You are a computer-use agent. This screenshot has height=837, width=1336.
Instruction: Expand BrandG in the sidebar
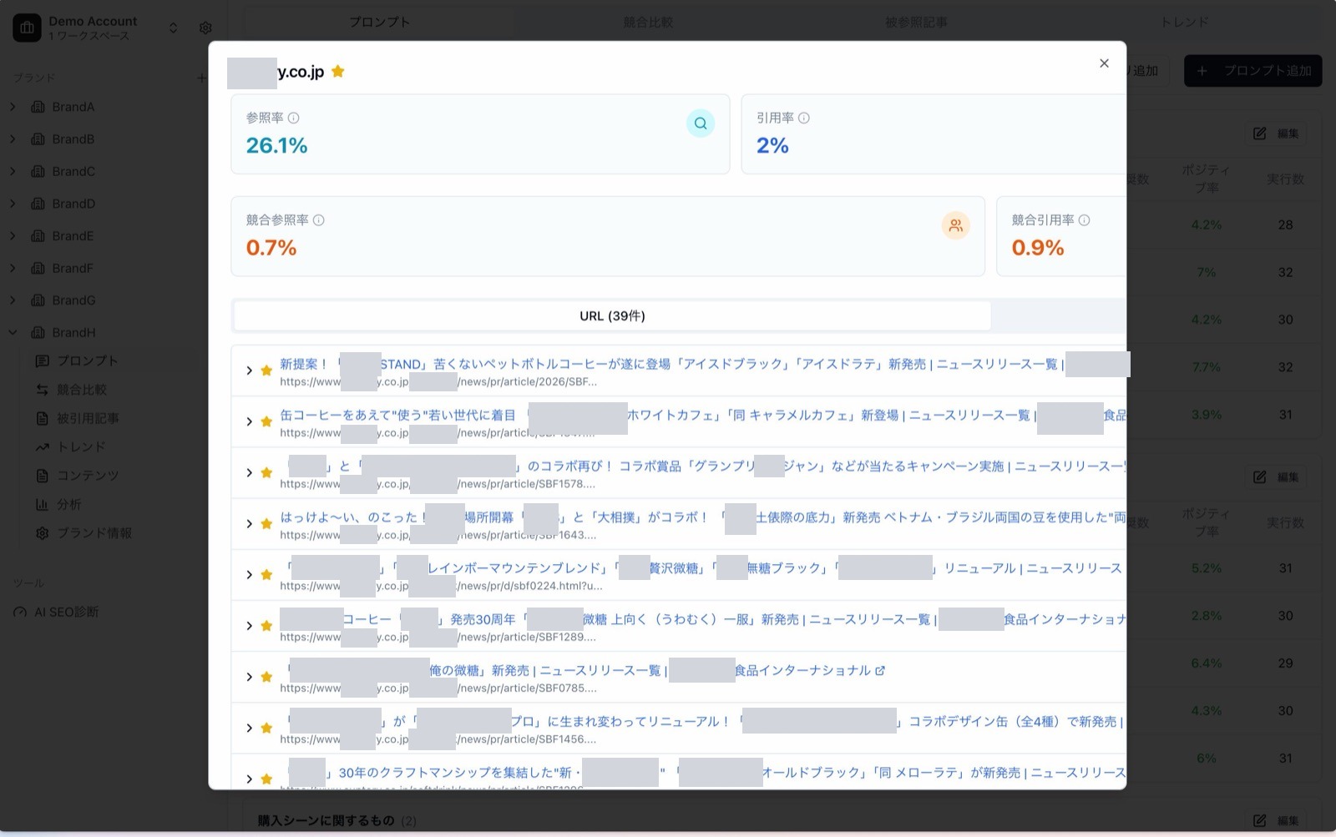(13, 300)
